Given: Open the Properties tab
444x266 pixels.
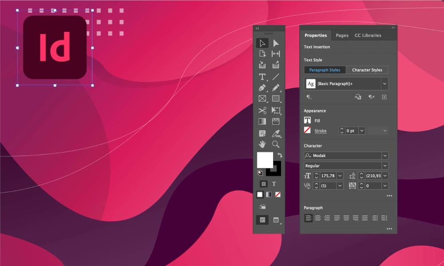Looking at the screenshot, I should click(315, 35).
